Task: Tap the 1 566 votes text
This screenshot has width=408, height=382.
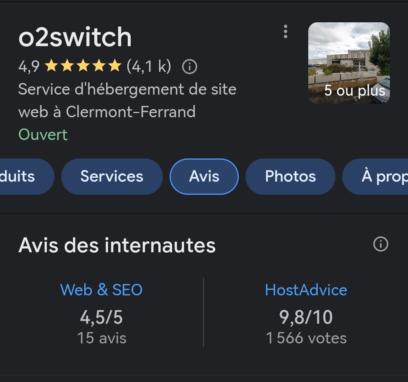Action: coord(306,338)
